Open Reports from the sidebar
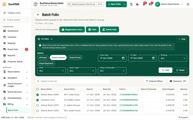This screenshot has height=120, width=193. 11,55
